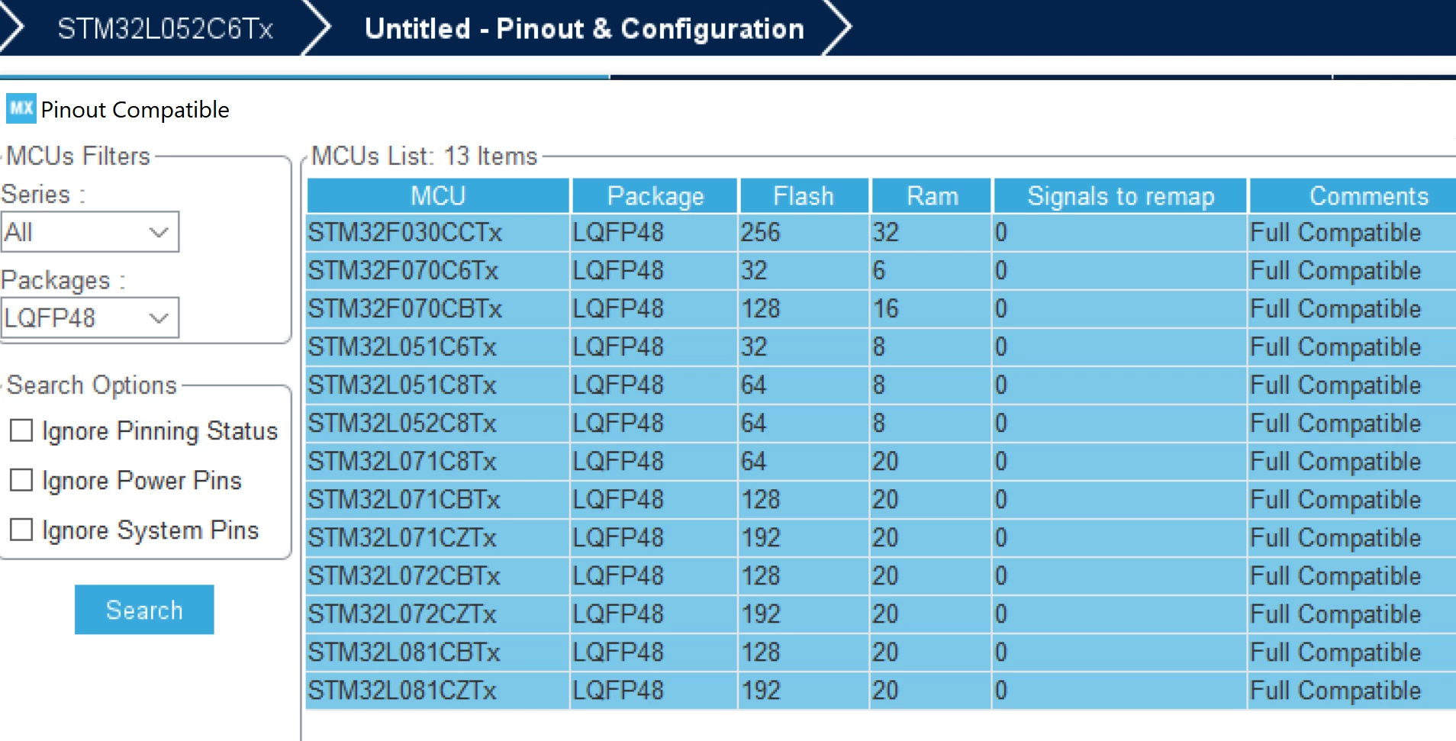Select the STM32L071CBTx row
Screen dimensions: 1456x741
pos(881,499)
